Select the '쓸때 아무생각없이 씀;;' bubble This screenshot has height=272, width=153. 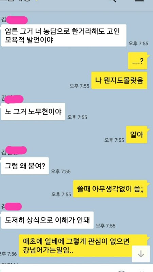pyautogui.click(x=110, y=189)
